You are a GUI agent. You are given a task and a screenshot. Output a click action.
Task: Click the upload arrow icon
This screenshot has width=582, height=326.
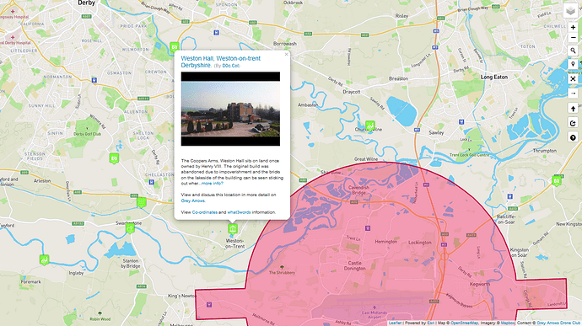[x=573, y=109]
